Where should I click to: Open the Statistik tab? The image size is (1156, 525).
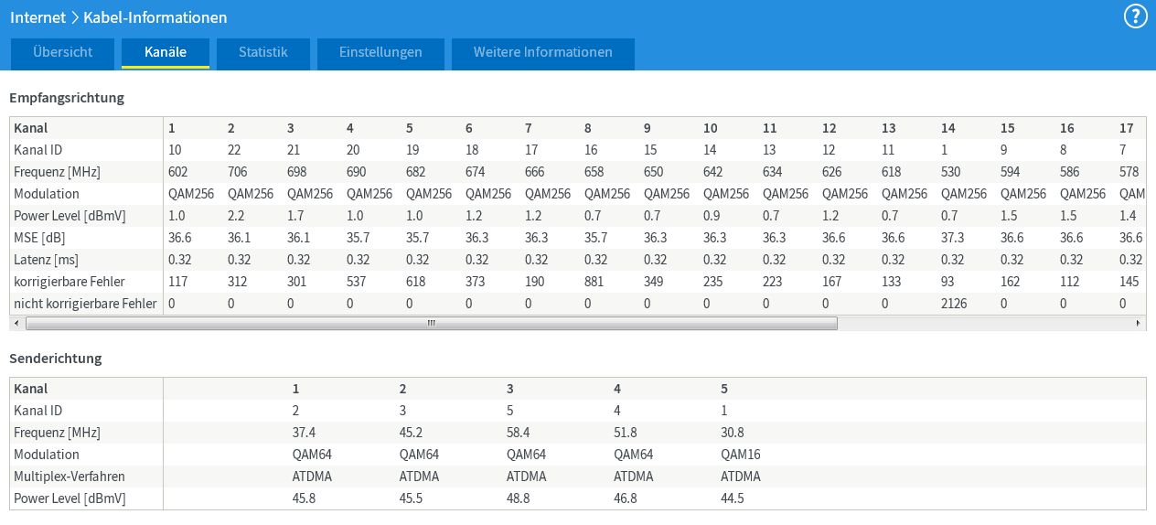point(263,53)
